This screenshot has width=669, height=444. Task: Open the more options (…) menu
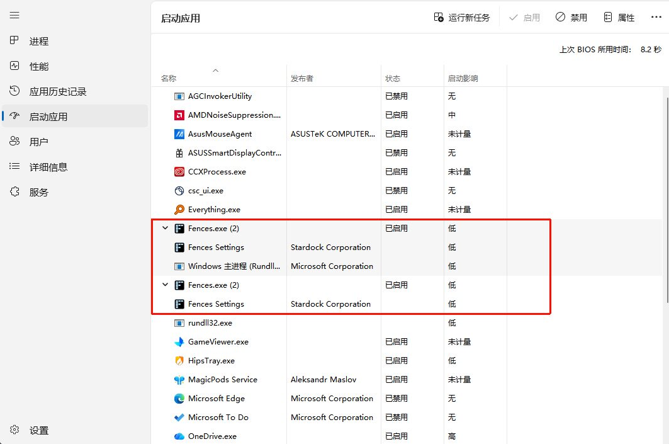(x=656, y=18)
